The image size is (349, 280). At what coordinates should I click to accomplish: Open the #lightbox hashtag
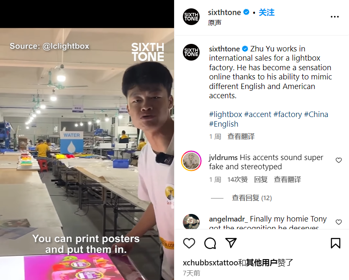pos(226,114)
